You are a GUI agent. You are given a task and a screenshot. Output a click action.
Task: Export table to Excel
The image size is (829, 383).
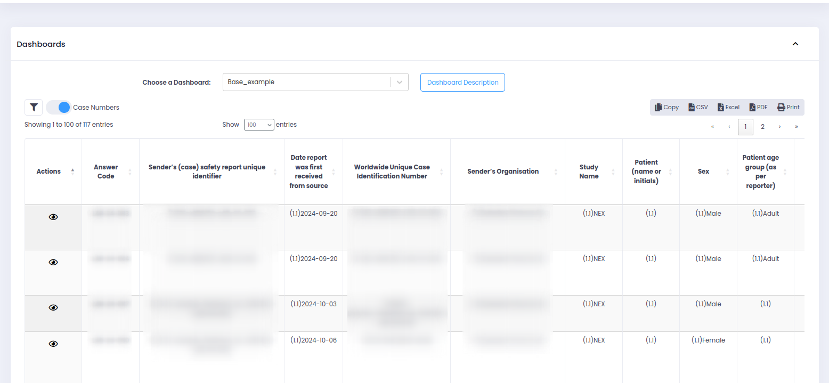coord(728,107)
